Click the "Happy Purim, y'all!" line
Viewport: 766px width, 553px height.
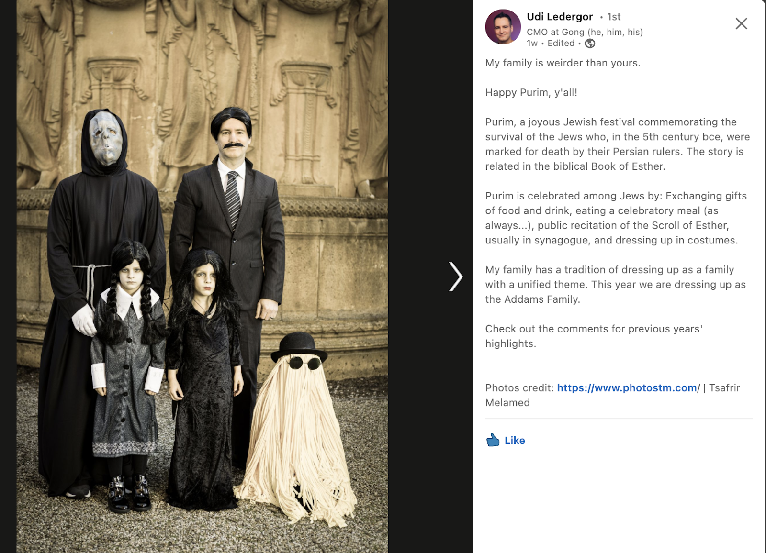click(531, 93)
